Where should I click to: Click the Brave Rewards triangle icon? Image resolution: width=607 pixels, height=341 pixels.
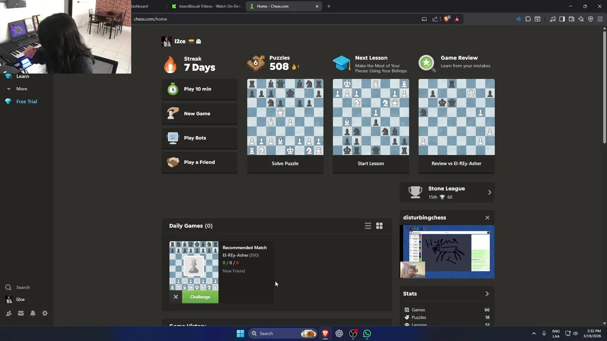click(x=457, y=19)
